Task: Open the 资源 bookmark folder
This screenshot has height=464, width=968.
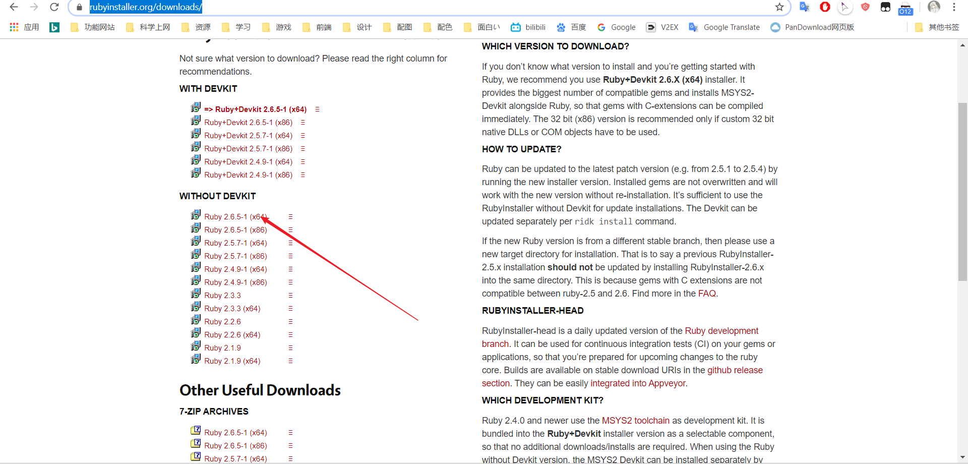Action: (196, 27)
